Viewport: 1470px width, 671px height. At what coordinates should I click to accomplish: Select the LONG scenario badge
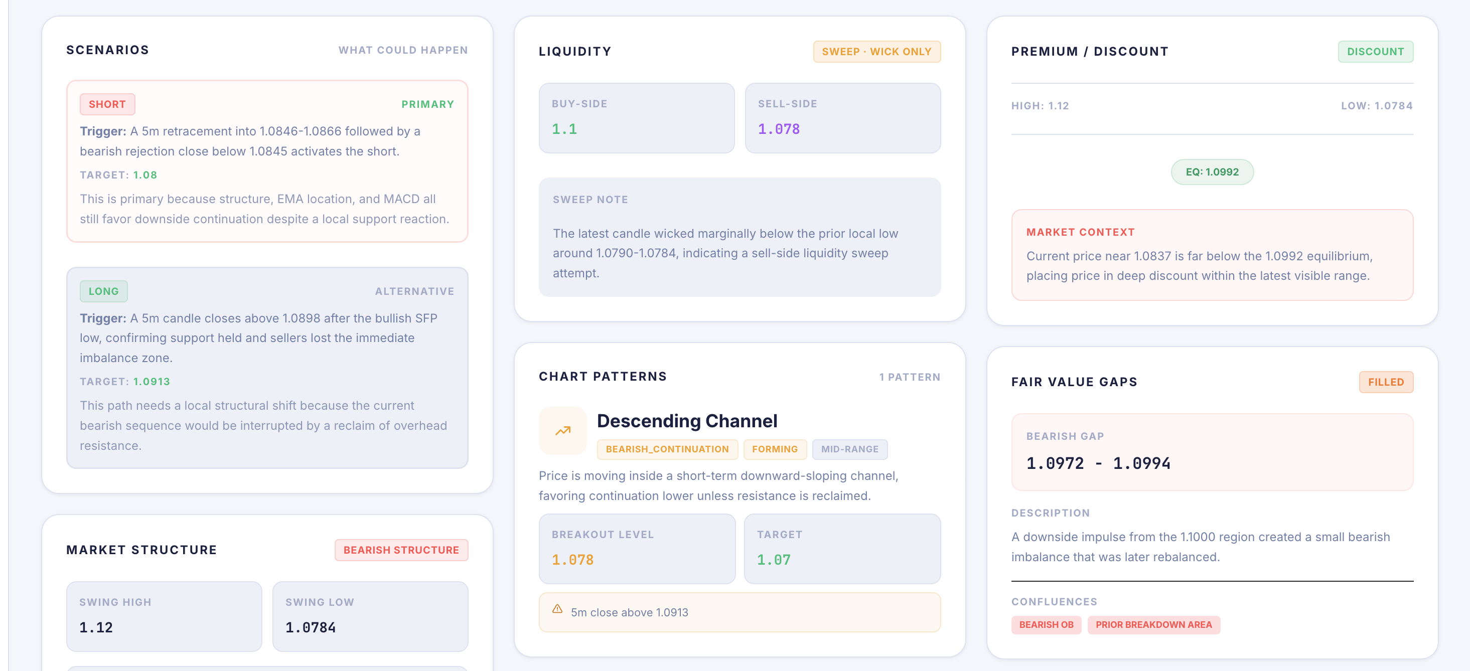[103, 291]
